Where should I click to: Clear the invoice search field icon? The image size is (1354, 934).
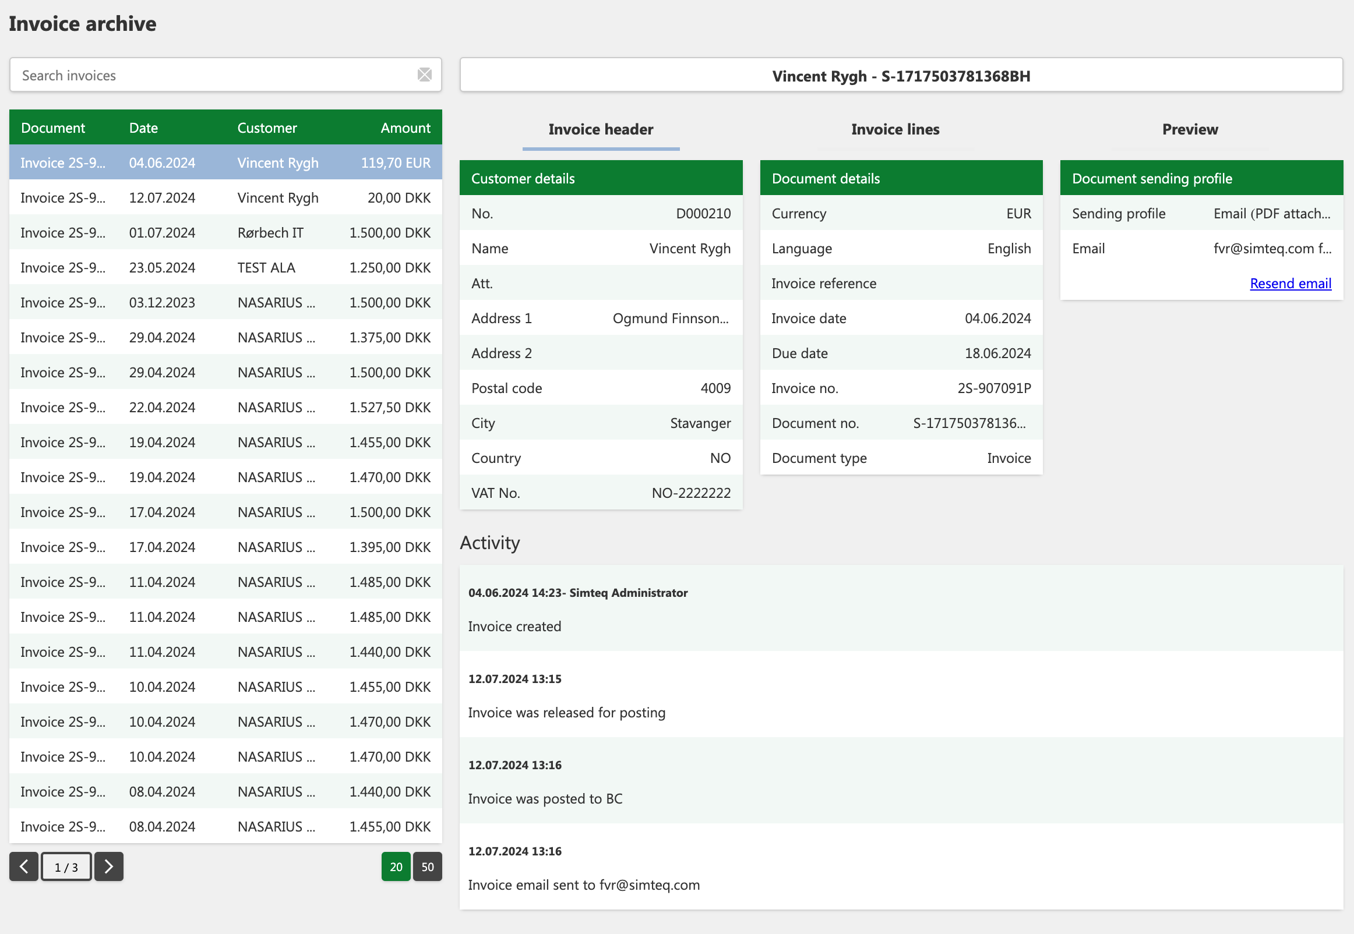[x=424, y=75]
